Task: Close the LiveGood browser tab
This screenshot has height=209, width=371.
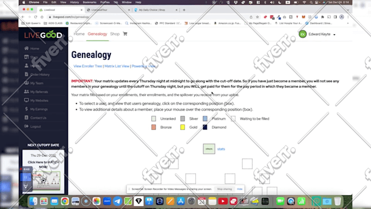Action: pyautogui.click(x=81, y=10)
